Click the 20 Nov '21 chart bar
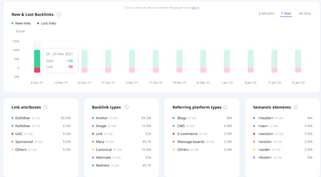This screenshot has height=177, width=321. pyautogui.click(x=84, y=61)
